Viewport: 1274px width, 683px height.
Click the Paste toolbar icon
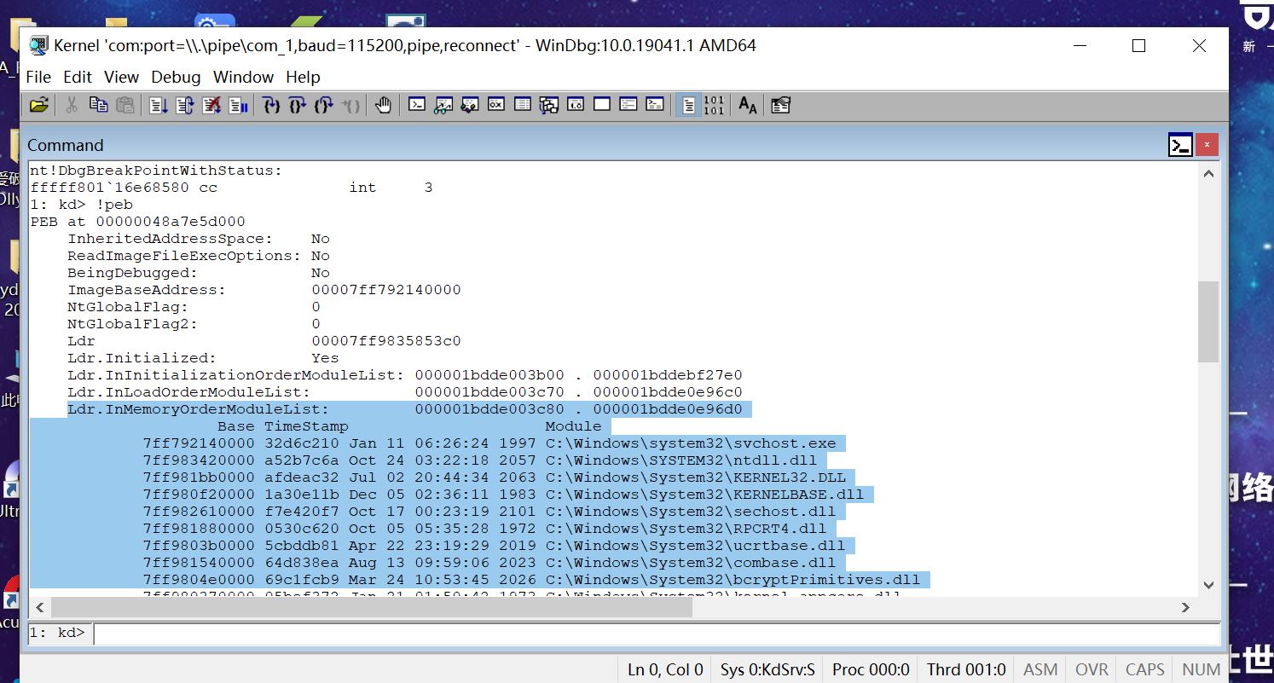[125, 104]
